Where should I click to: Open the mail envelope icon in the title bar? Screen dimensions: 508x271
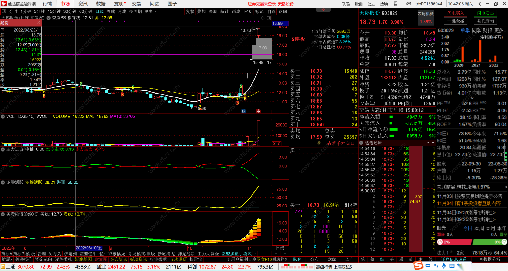409,4
